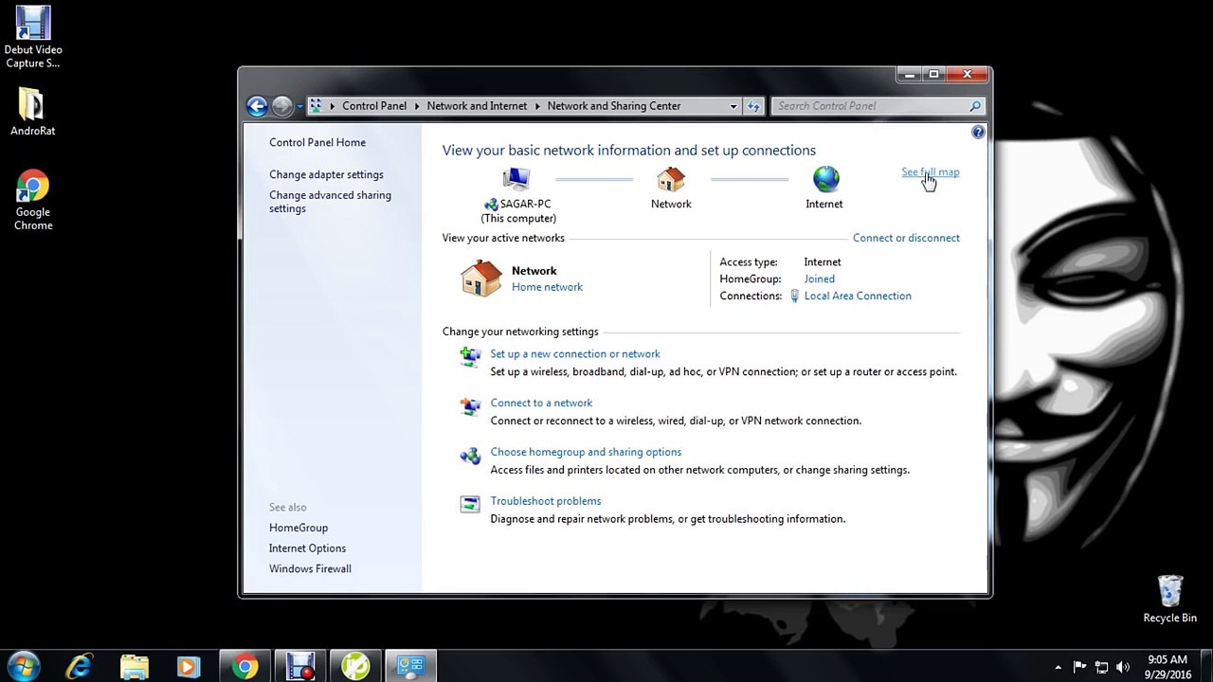Open Connect to a network link
This screenshot has width=1213, height=682.
541,404
